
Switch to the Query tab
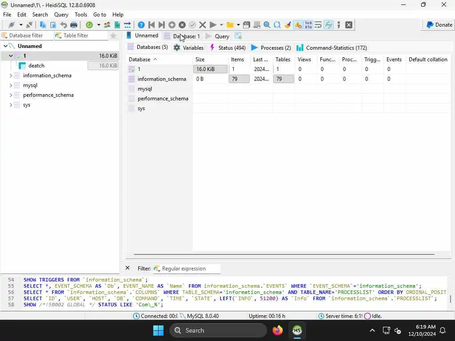click(218, 36)
